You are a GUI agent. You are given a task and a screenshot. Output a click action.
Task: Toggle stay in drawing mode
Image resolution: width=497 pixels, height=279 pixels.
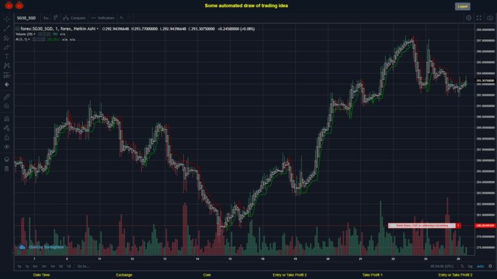tap(6, 128)
